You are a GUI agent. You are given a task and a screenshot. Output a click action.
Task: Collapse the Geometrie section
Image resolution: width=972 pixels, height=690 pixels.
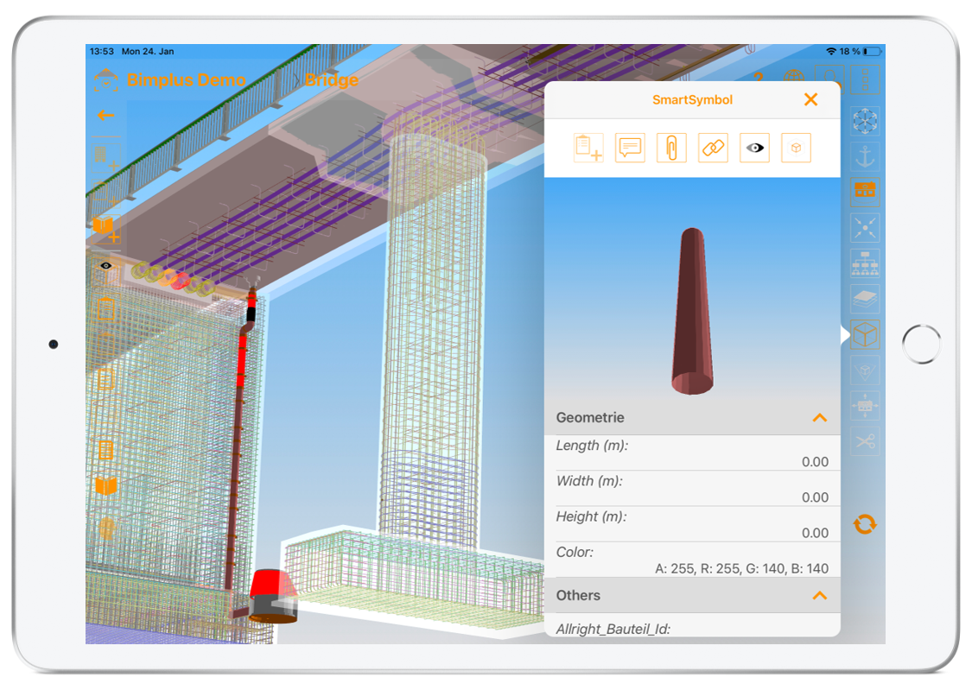[819, 418]
